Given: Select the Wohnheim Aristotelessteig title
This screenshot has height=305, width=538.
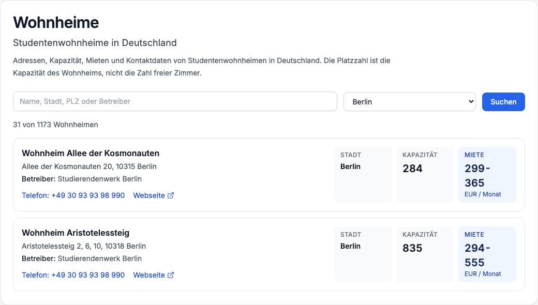Looking at the screenshot, I should [x=76, y=233].
